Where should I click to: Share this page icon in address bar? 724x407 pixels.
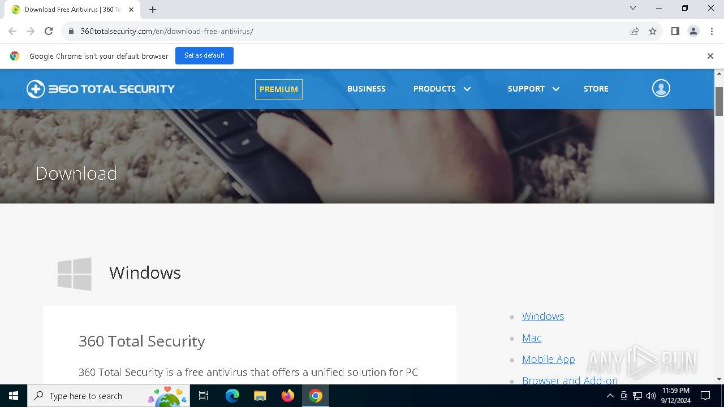635,31
